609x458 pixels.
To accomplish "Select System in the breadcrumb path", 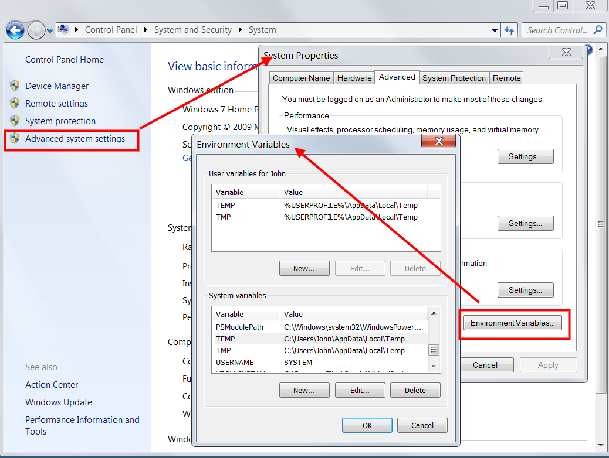I will pyautogui.click(x=262, y=30).
